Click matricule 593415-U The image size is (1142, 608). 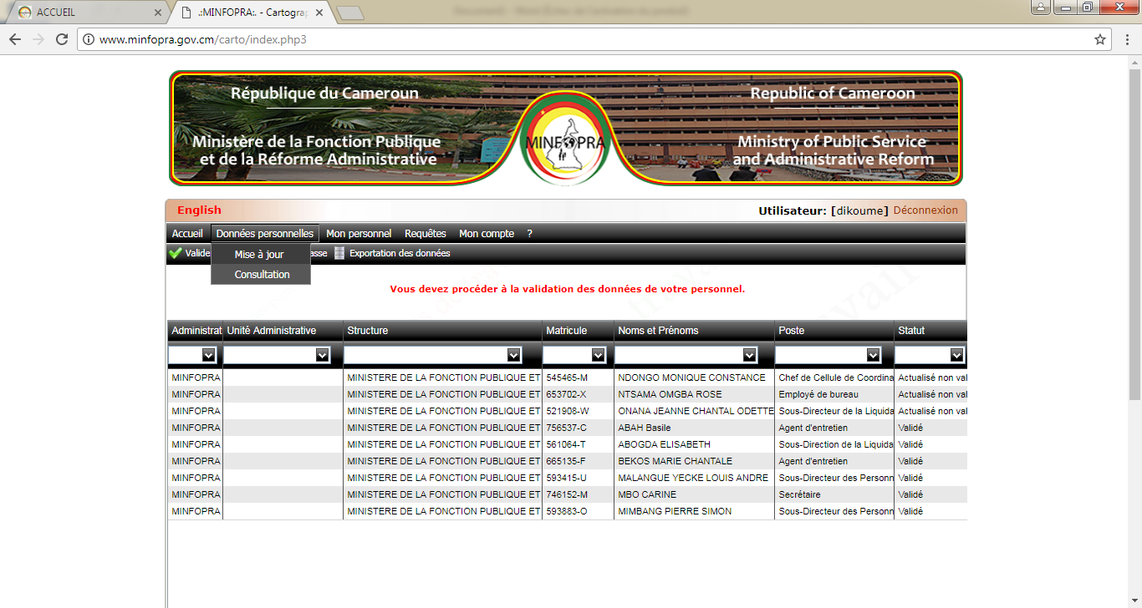(567, 478)
